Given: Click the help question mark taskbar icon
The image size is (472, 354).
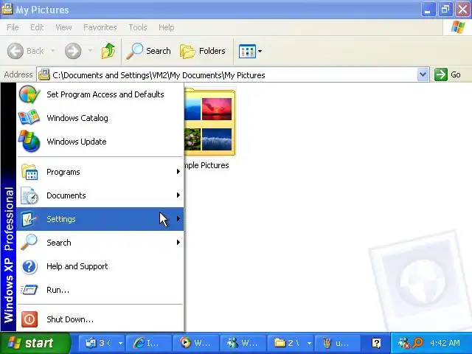Looking at the screenshot, I should (x=376, y=343).
